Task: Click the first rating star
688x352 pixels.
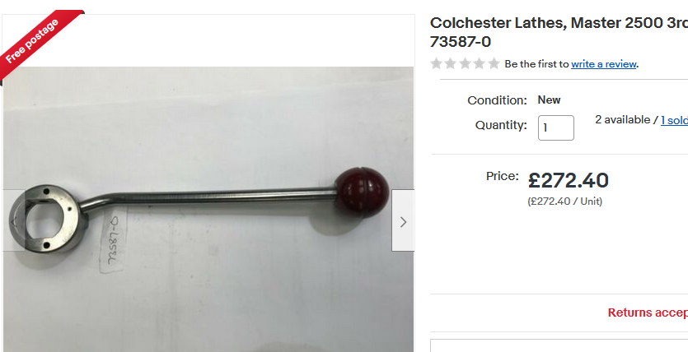Action: point(436,64)
